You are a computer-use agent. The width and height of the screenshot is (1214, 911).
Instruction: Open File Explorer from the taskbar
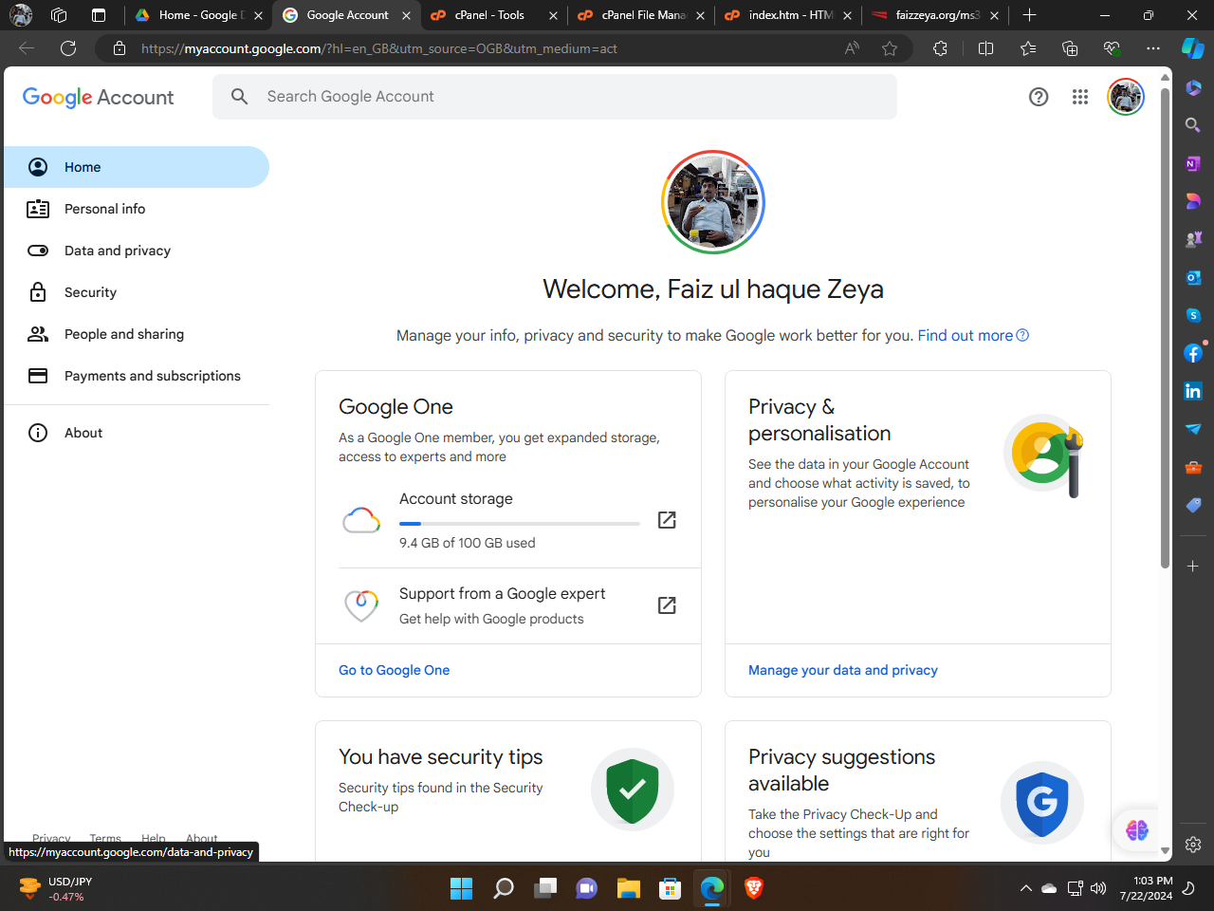[629, 889]
